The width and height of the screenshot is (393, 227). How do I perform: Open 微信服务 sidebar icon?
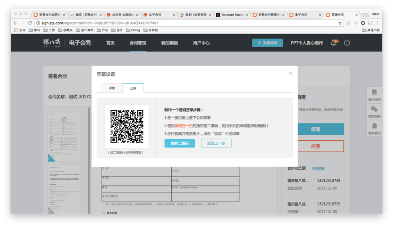click(374, 112)
